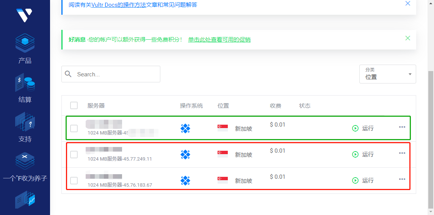
Task: Click the bottom sidebar chart document icon
Action: tap(25, 200)
